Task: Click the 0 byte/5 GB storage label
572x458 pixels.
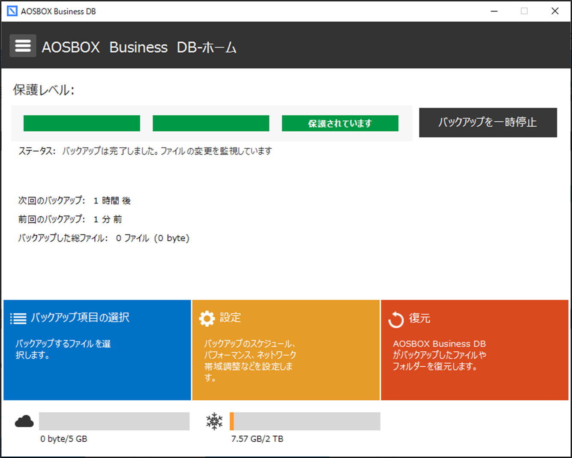Action: point(64,439)
